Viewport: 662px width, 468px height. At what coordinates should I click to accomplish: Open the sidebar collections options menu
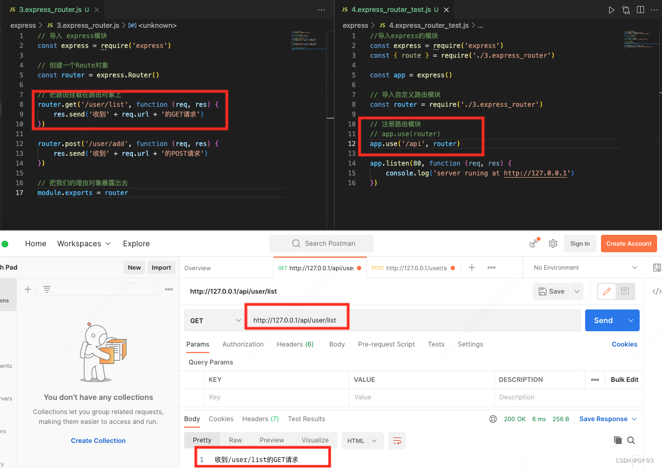(x=169, y=289)
